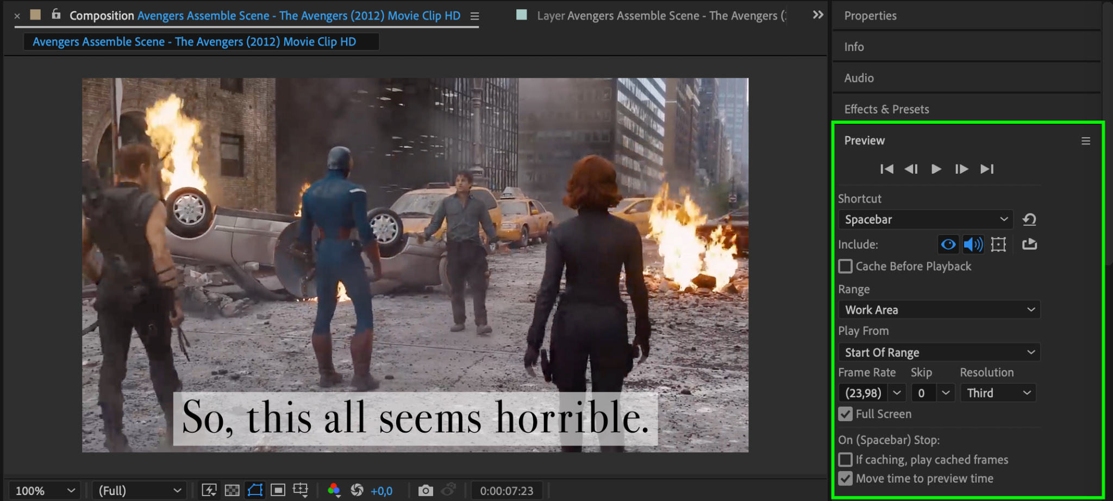This screenshot has height=501, width=1113.
Task: Open the Range dropdown set to Work Area
Action: 939,310
